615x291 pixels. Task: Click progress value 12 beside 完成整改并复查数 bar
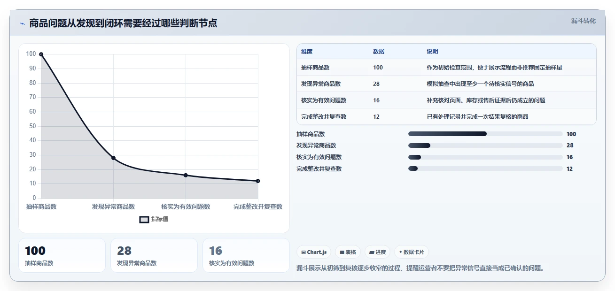[x=570, y=169]
